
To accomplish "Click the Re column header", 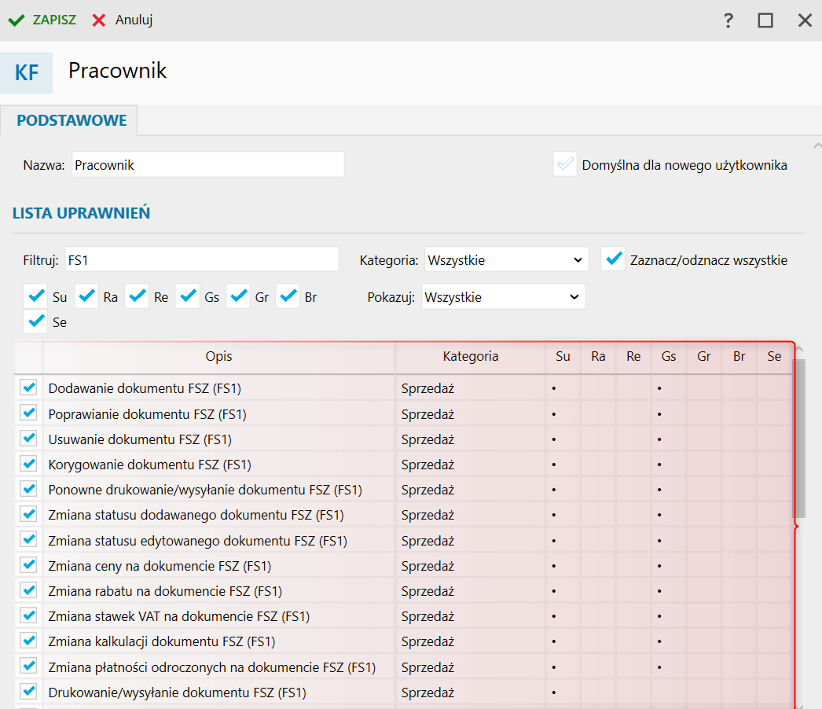I will [633, 357].
